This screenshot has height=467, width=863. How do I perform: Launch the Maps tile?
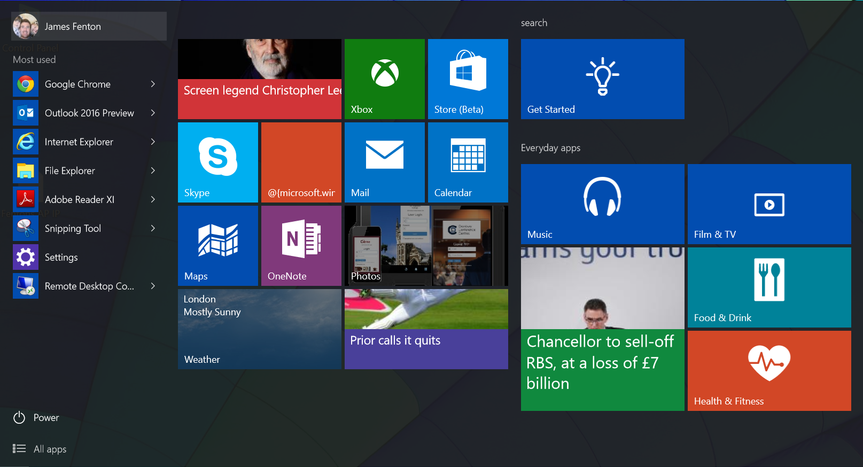(x=218, y=246)
